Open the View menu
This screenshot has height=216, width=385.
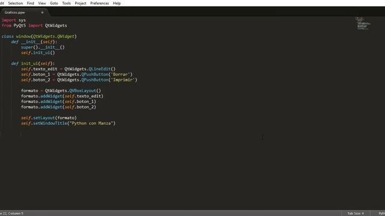point(42,3)
